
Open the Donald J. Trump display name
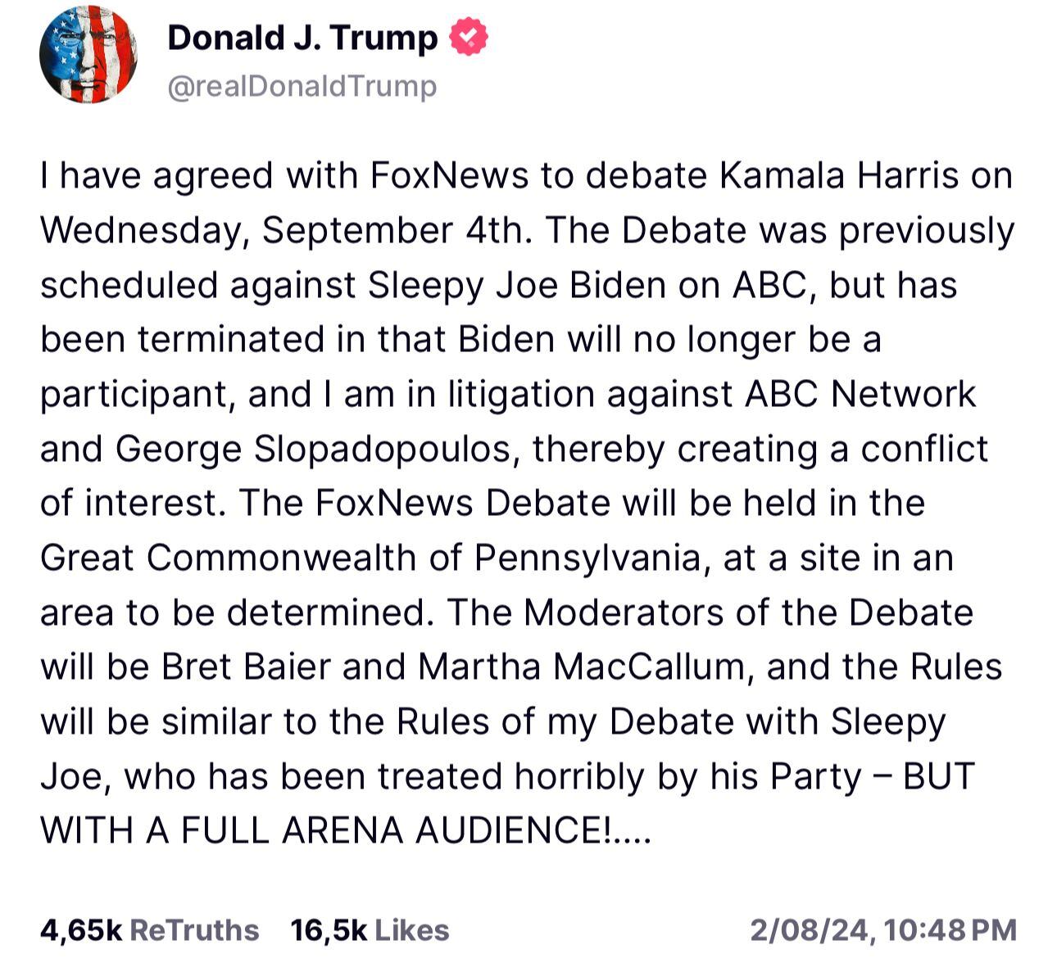(302, 38)
